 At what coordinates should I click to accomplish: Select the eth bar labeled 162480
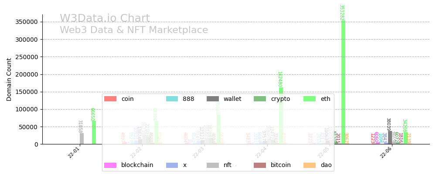pyautogui.click(x=281, y=116)
